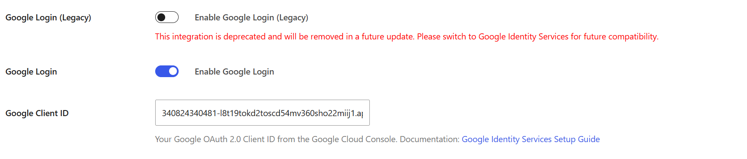Click the word 'deprecated' in the warning text

245,36
